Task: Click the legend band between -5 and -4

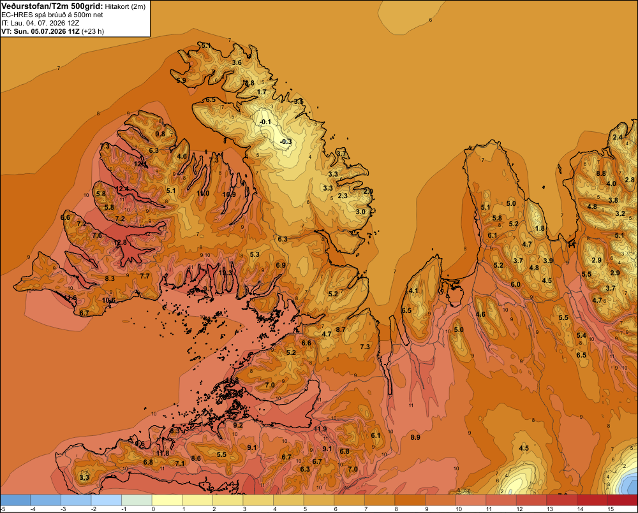Action: (x=15, y=500)
